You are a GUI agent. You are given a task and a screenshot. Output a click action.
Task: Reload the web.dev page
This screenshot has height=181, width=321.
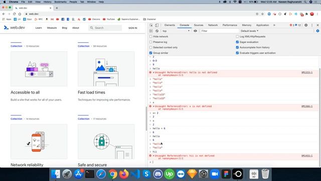(x=14, y=14)
